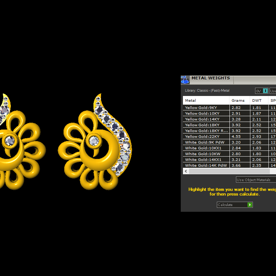Click the 4.55 grams value
The width and height of the screenshot is (276, 276).
[x=236, y=137]
